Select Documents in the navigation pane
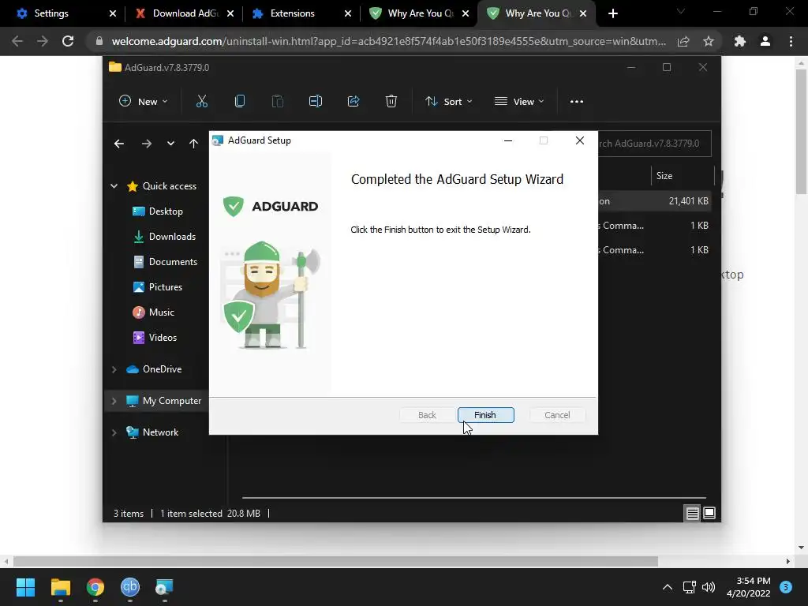This screenshot has width=808, height=606. [x=165, y=262]
